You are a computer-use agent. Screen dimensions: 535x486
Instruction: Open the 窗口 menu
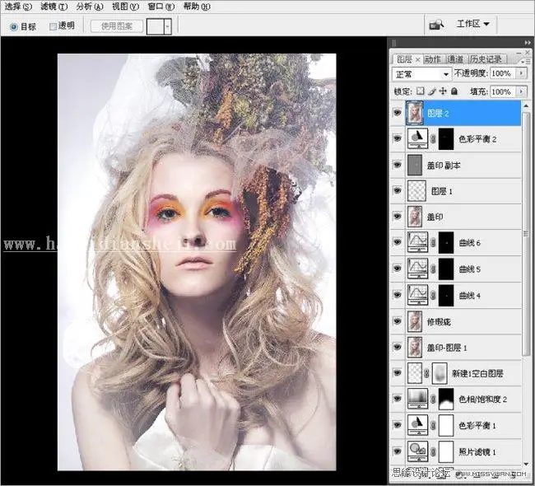[x=161, y=7]
